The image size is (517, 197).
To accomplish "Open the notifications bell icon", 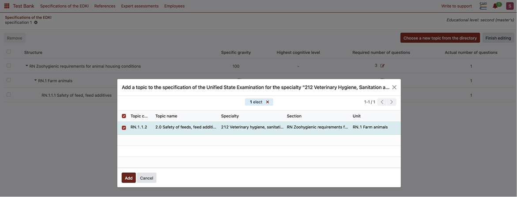I will click(x=495, y=6).
